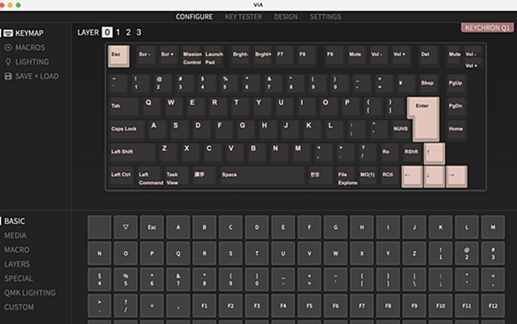Open the Layers keycode category
This screenshot has width=517, height=324.
tap(17, 264)
